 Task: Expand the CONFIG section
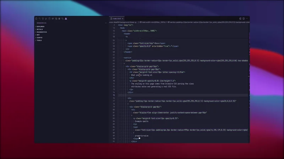39,38
